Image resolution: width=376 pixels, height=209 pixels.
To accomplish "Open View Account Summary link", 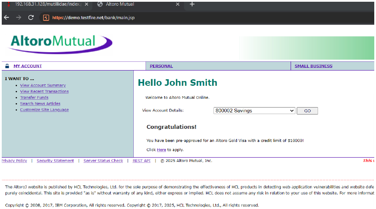I will pyautogui.click(x=43, y=85).
